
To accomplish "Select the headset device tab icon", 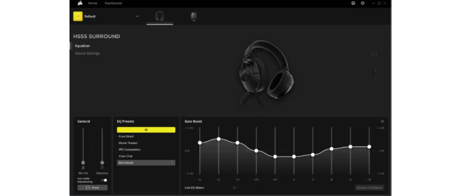I will (x=159, y=16).
